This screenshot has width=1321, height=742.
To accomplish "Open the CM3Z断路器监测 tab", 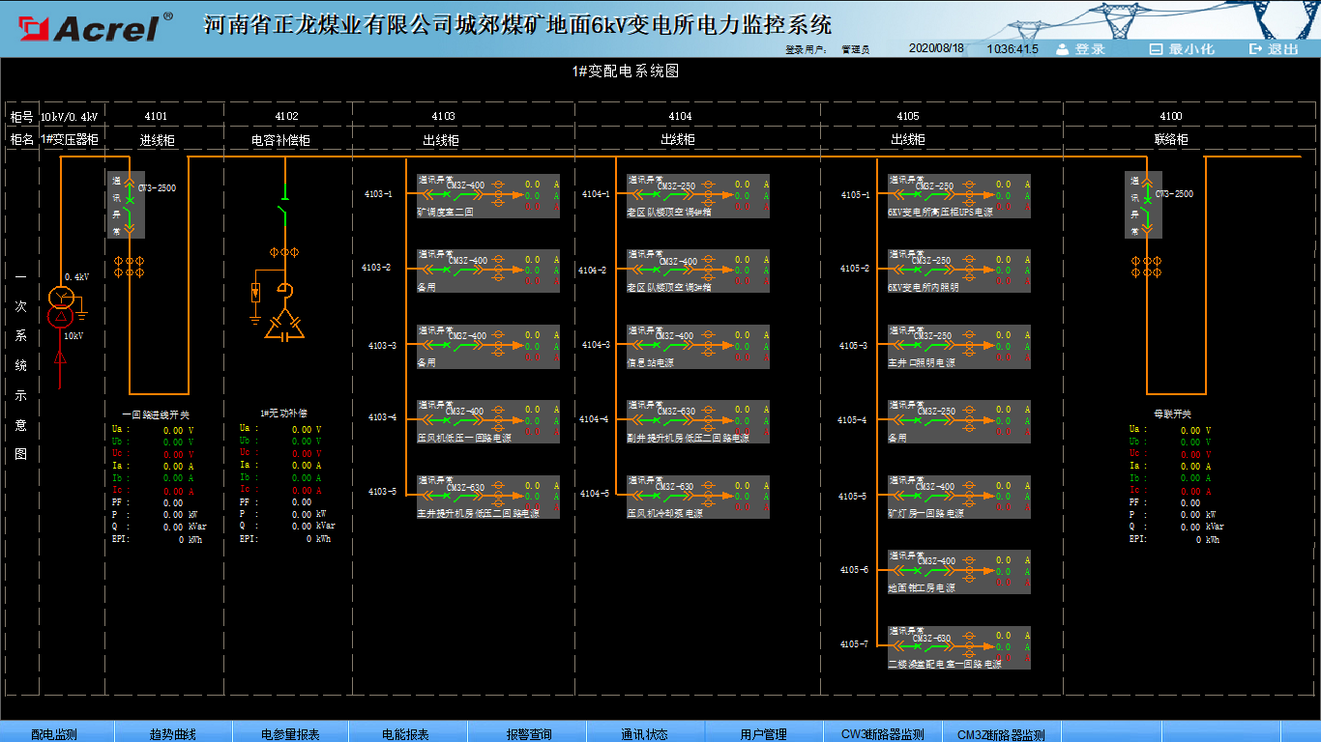I will [x=1001, y=733].
